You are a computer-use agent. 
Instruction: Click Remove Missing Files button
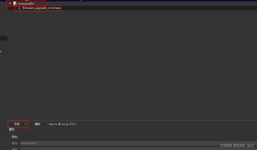coord(62,124)
